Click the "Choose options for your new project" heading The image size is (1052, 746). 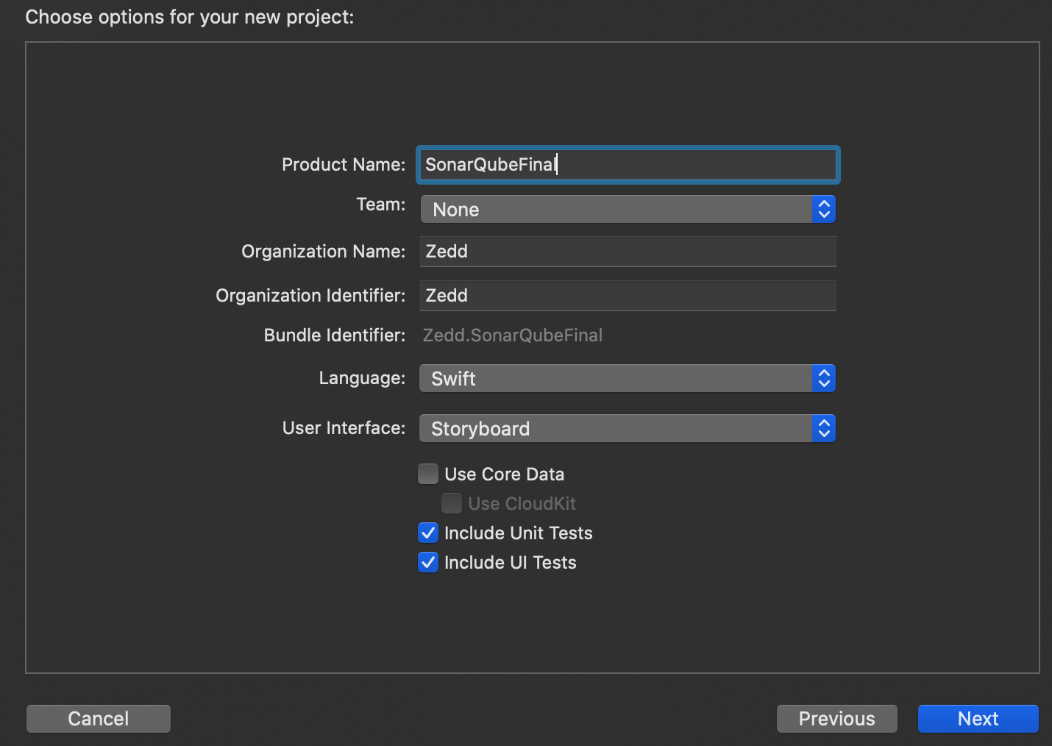[190, 17]
